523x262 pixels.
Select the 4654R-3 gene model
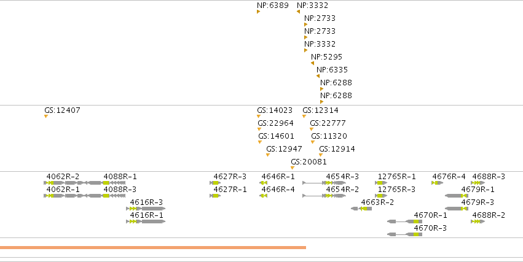pyautogui.click(x=324, y=183)
